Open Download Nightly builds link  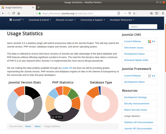coord(136,60)
